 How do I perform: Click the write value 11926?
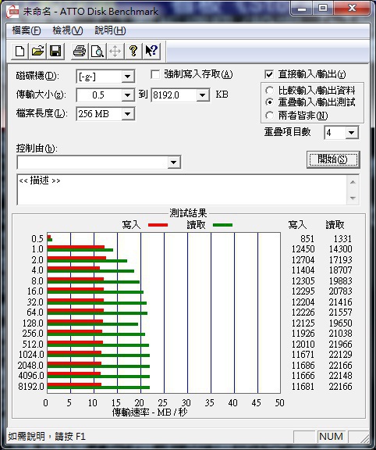point(303,334)
